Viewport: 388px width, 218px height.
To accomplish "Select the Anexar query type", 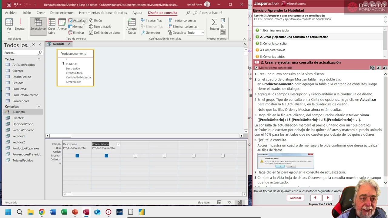I will coord(62,25).
